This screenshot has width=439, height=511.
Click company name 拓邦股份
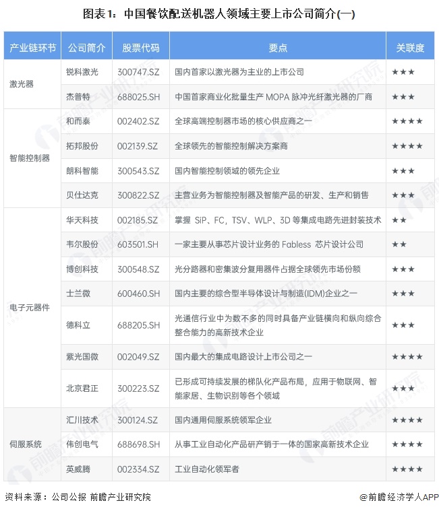pyautogui.click(x=82, y=146)
